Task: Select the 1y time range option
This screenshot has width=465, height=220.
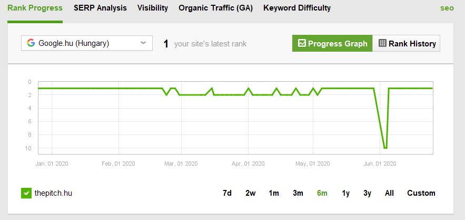Action: click(x=346, y=193)
